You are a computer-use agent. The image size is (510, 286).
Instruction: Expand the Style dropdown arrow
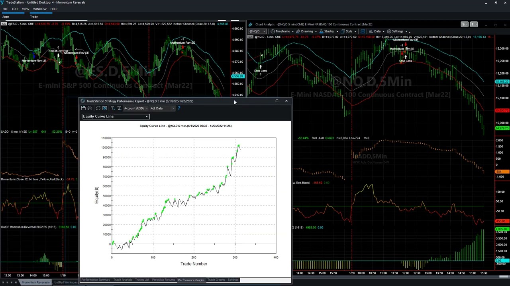click(x=355, y=31)
